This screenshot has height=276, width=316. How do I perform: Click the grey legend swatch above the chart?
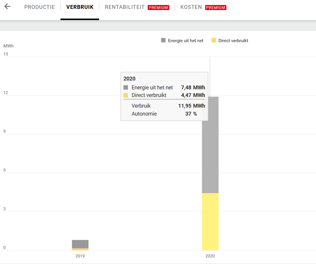click(x=163, y=40)
